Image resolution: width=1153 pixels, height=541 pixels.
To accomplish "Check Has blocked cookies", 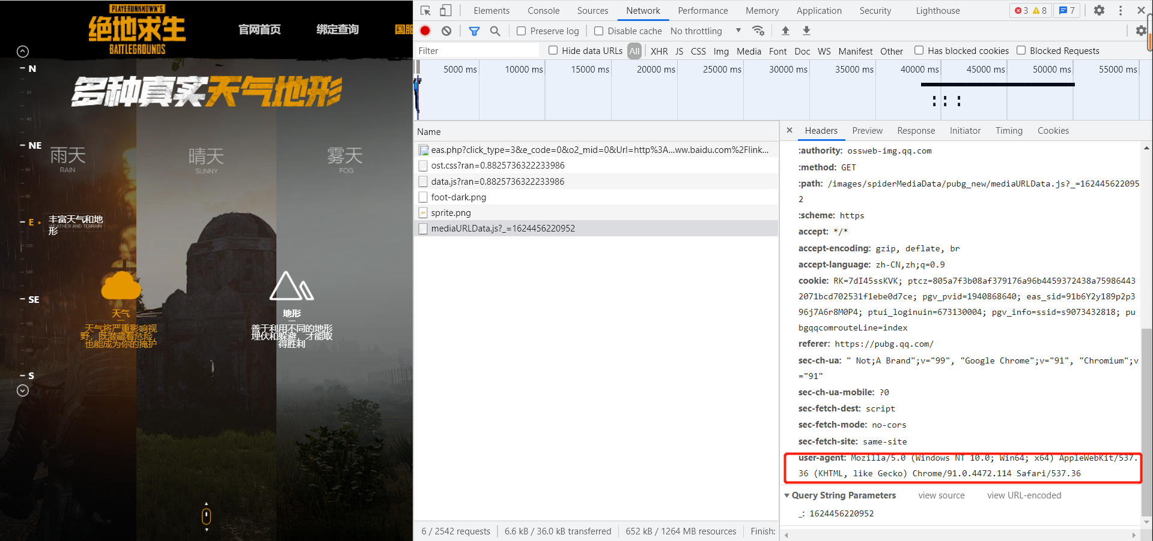I will pyautogui.click(x=919, y=50).
